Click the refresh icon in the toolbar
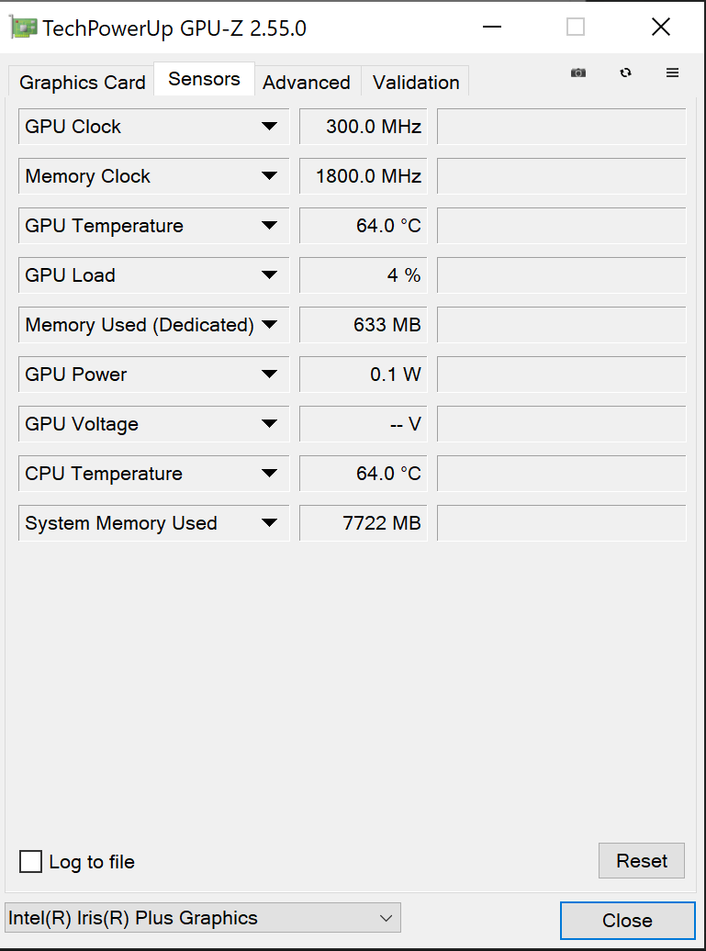 point(625,73)
